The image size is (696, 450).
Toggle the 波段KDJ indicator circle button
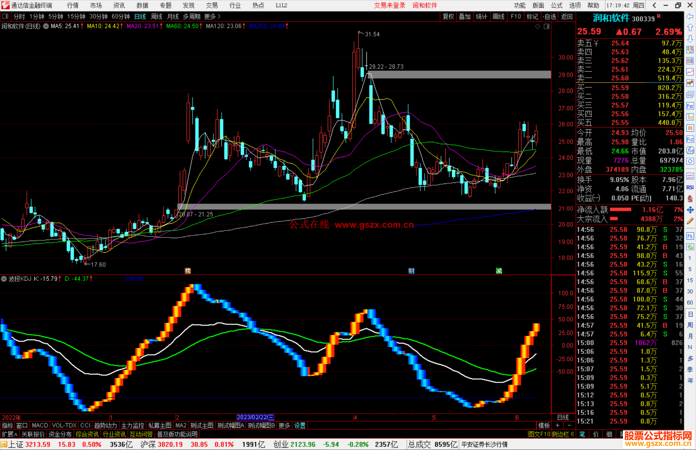click(4, 279)
